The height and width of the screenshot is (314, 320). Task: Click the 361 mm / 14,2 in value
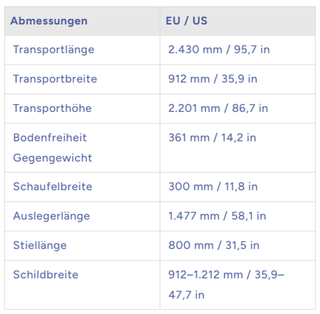pos(212,138)
